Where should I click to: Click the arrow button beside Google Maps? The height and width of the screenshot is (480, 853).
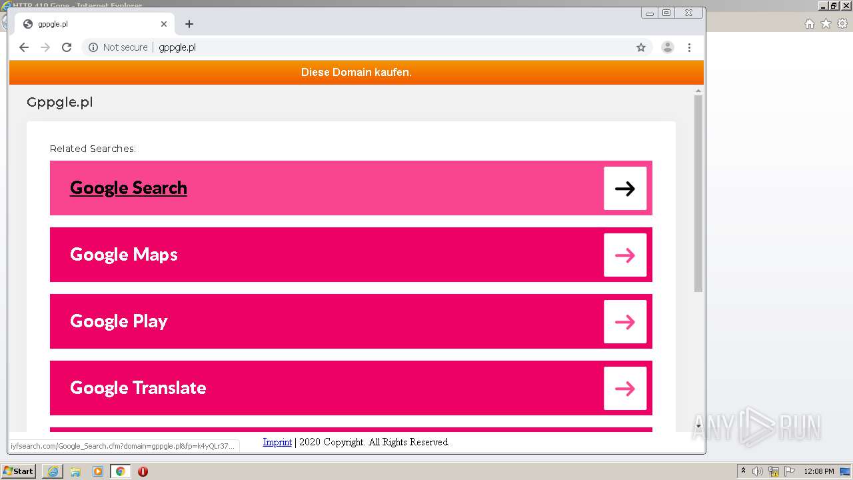625,255
